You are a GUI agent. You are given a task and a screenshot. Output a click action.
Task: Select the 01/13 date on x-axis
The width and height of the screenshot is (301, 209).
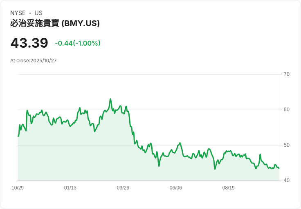click(x=70, y=188)
